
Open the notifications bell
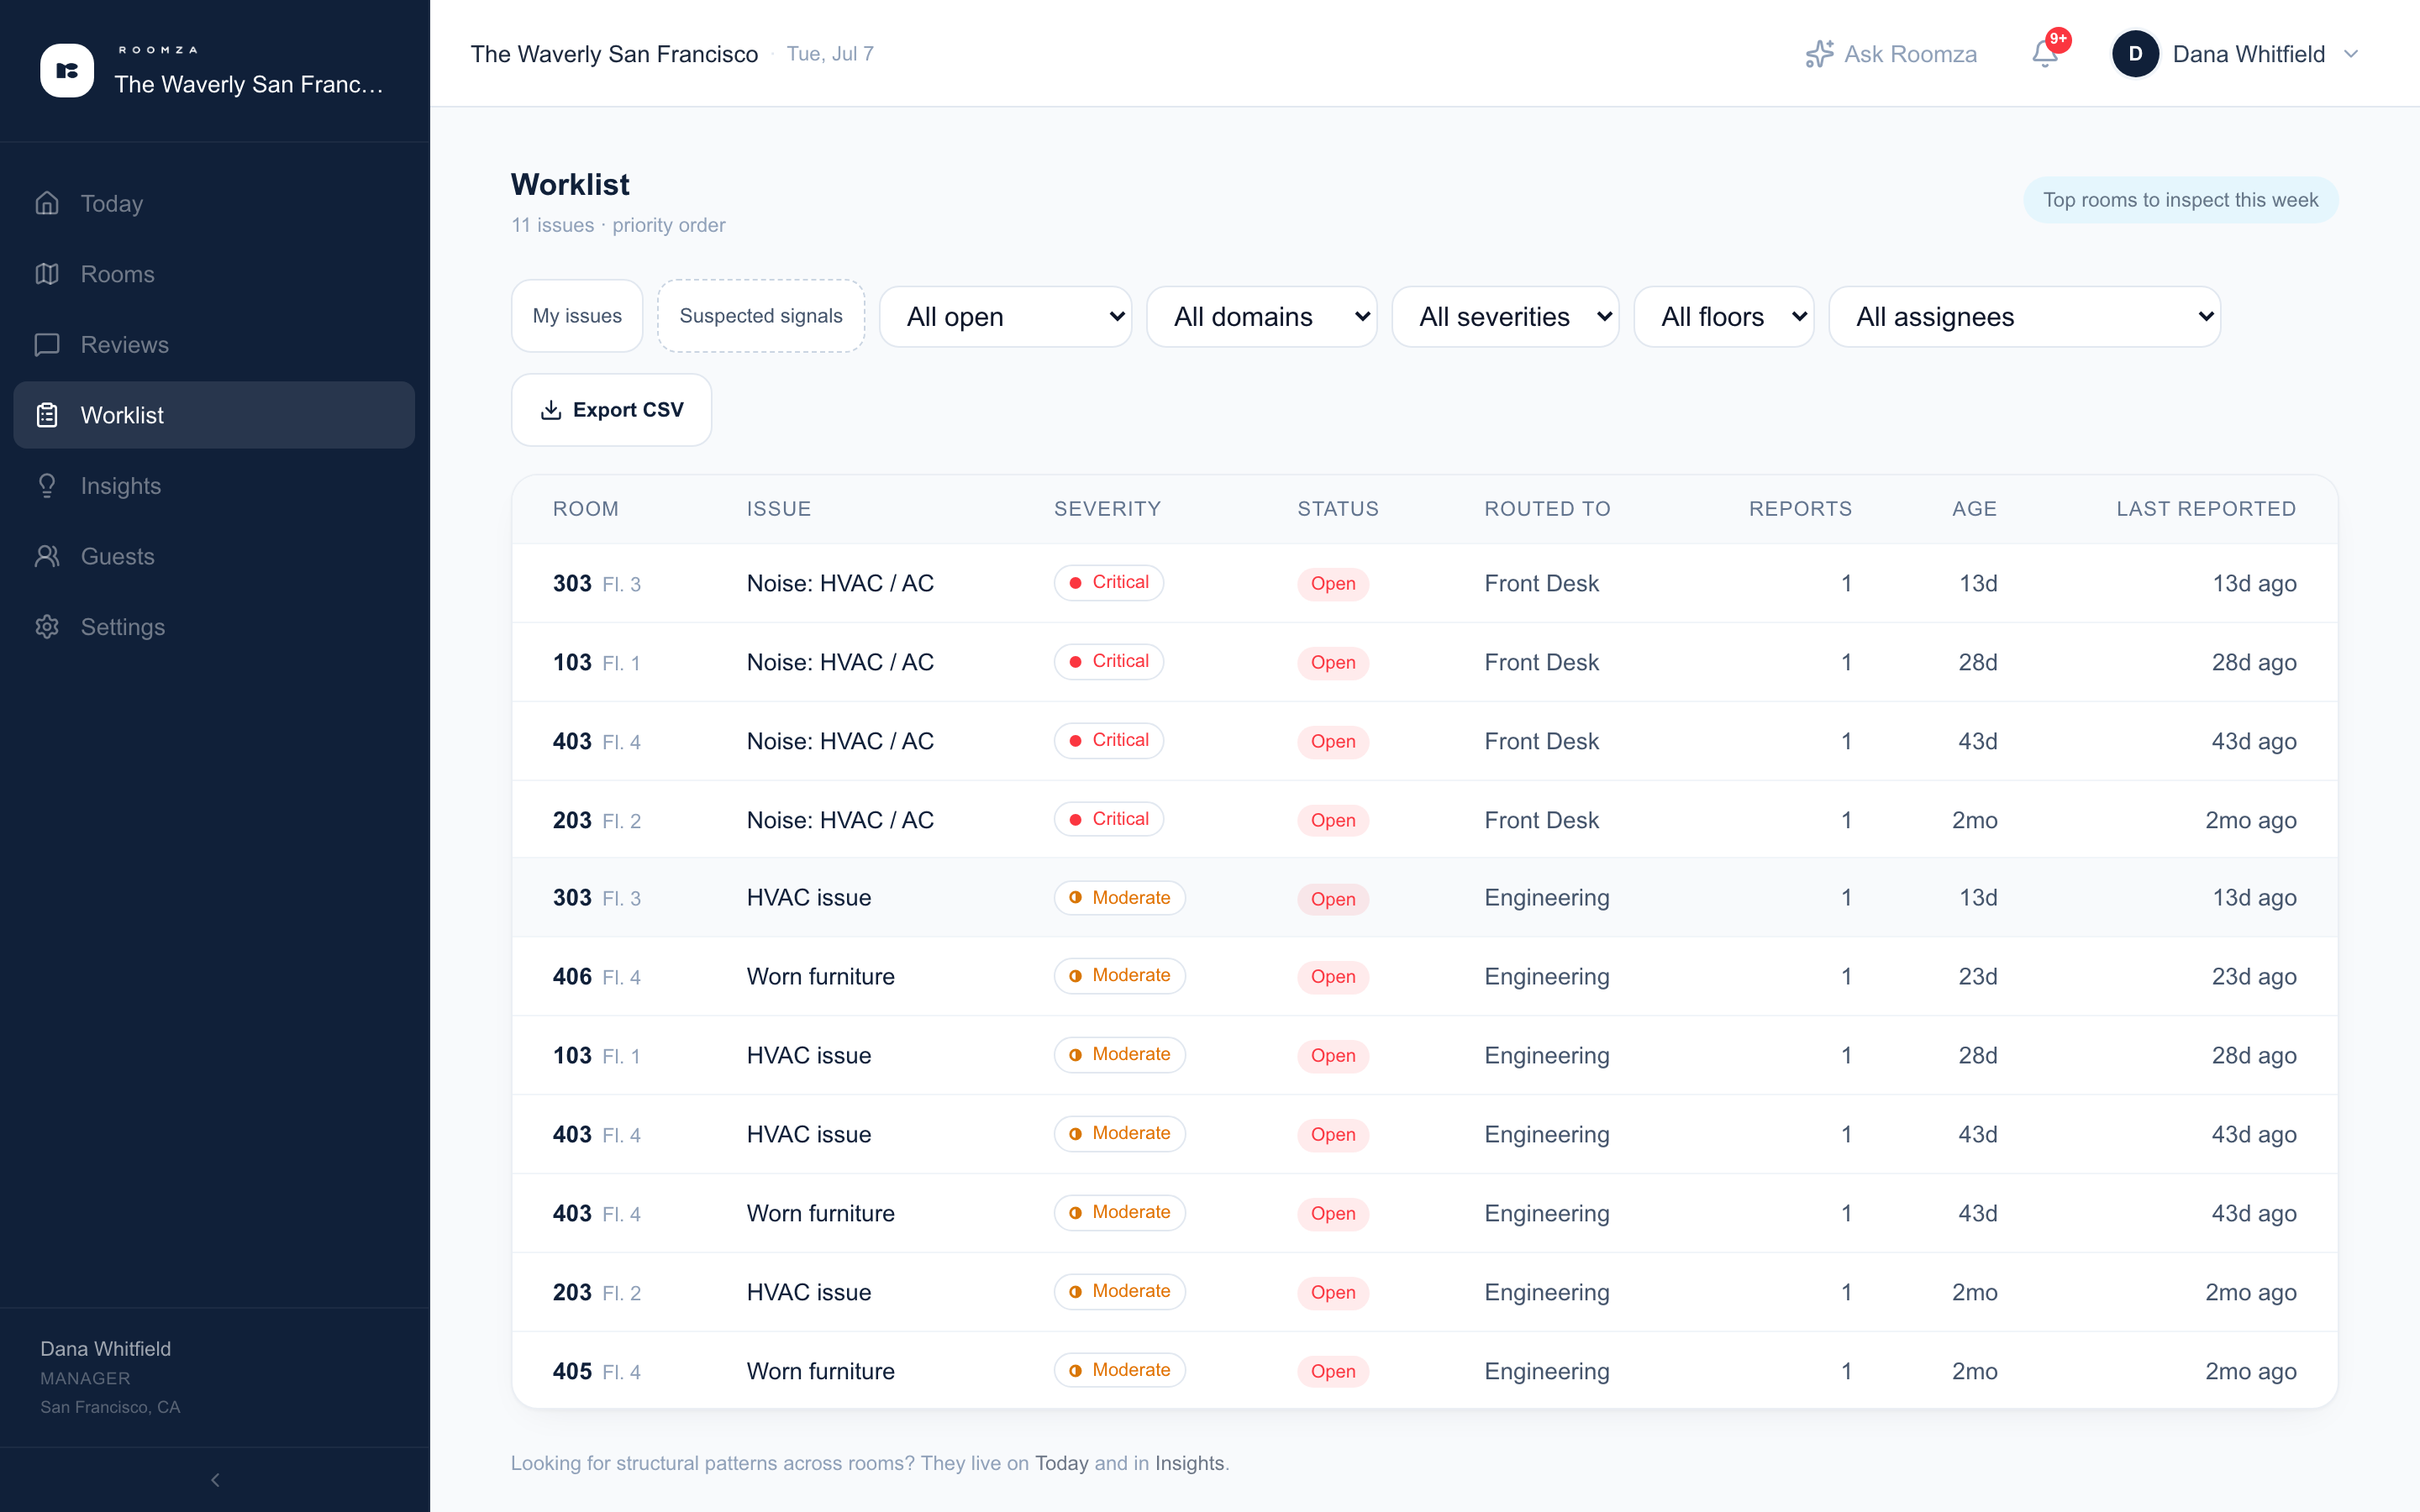pyautogui.click(x=2045, y=54)
